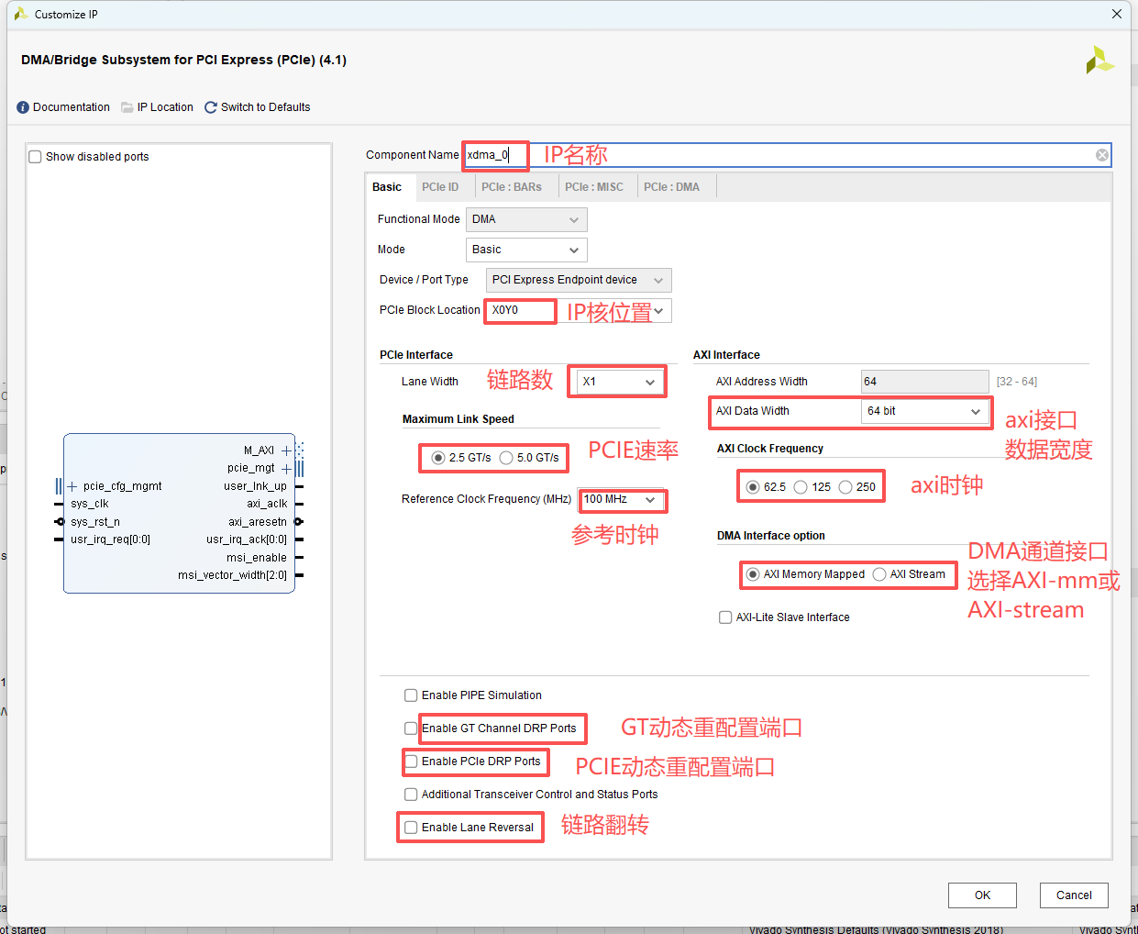Open the Documentation info icon
The image size is (1138, 934).
point(23,107)
